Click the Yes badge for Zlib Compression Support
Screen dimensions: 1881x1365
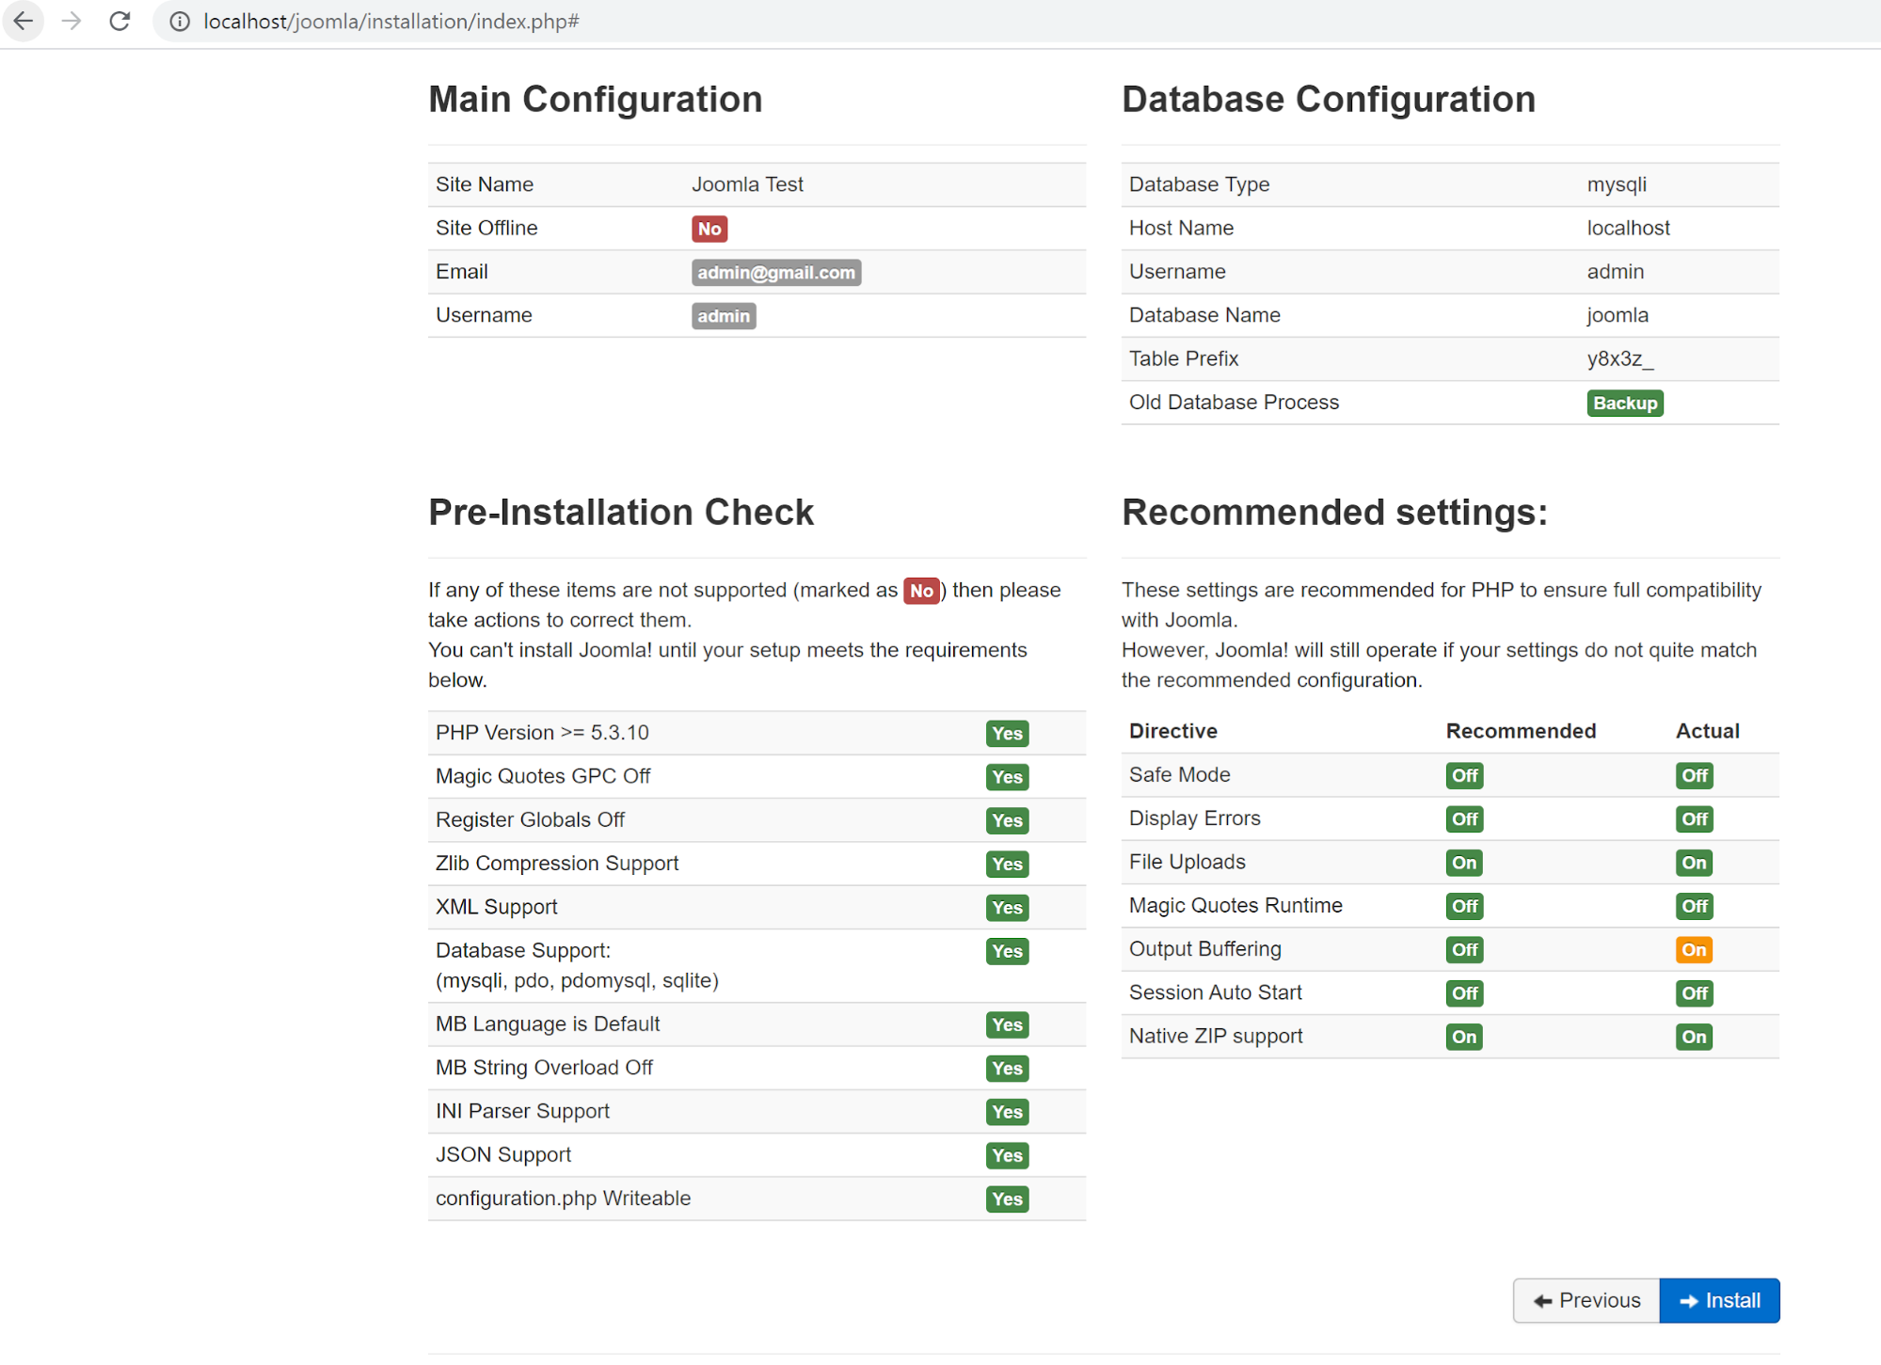pyautogui.click(x=1007, y=864)
